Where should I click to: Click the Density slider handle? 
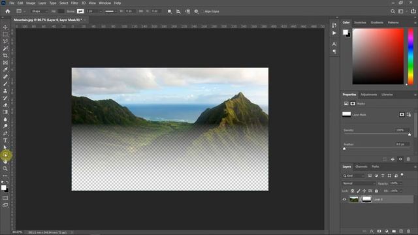click(x=410, y=134)
